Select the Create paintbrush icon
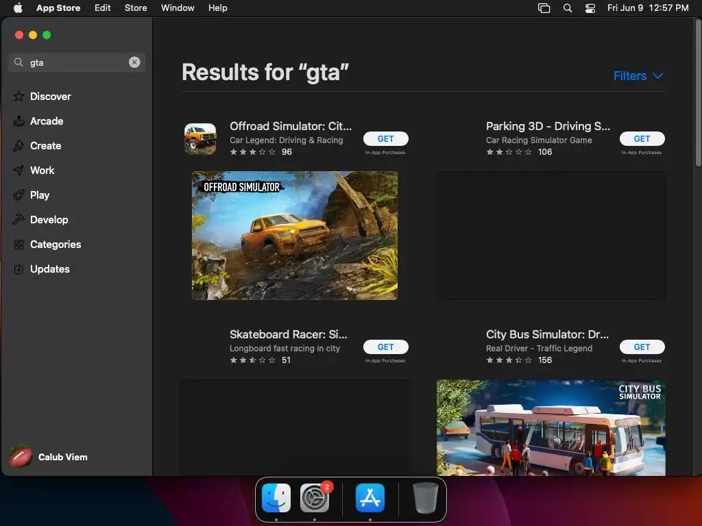 19,145
